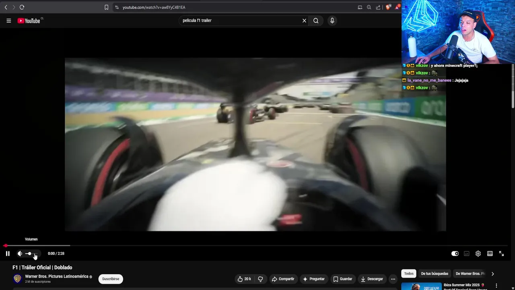
Task: Dislike the video with thumbs down
Action: 260,279
